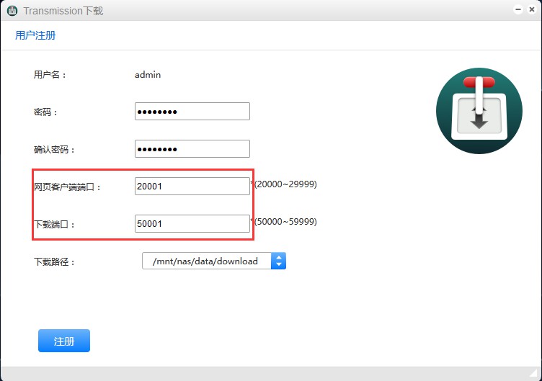542x381 pixels.
Task: Click the 用户名 label
Action: pos(50,74)
